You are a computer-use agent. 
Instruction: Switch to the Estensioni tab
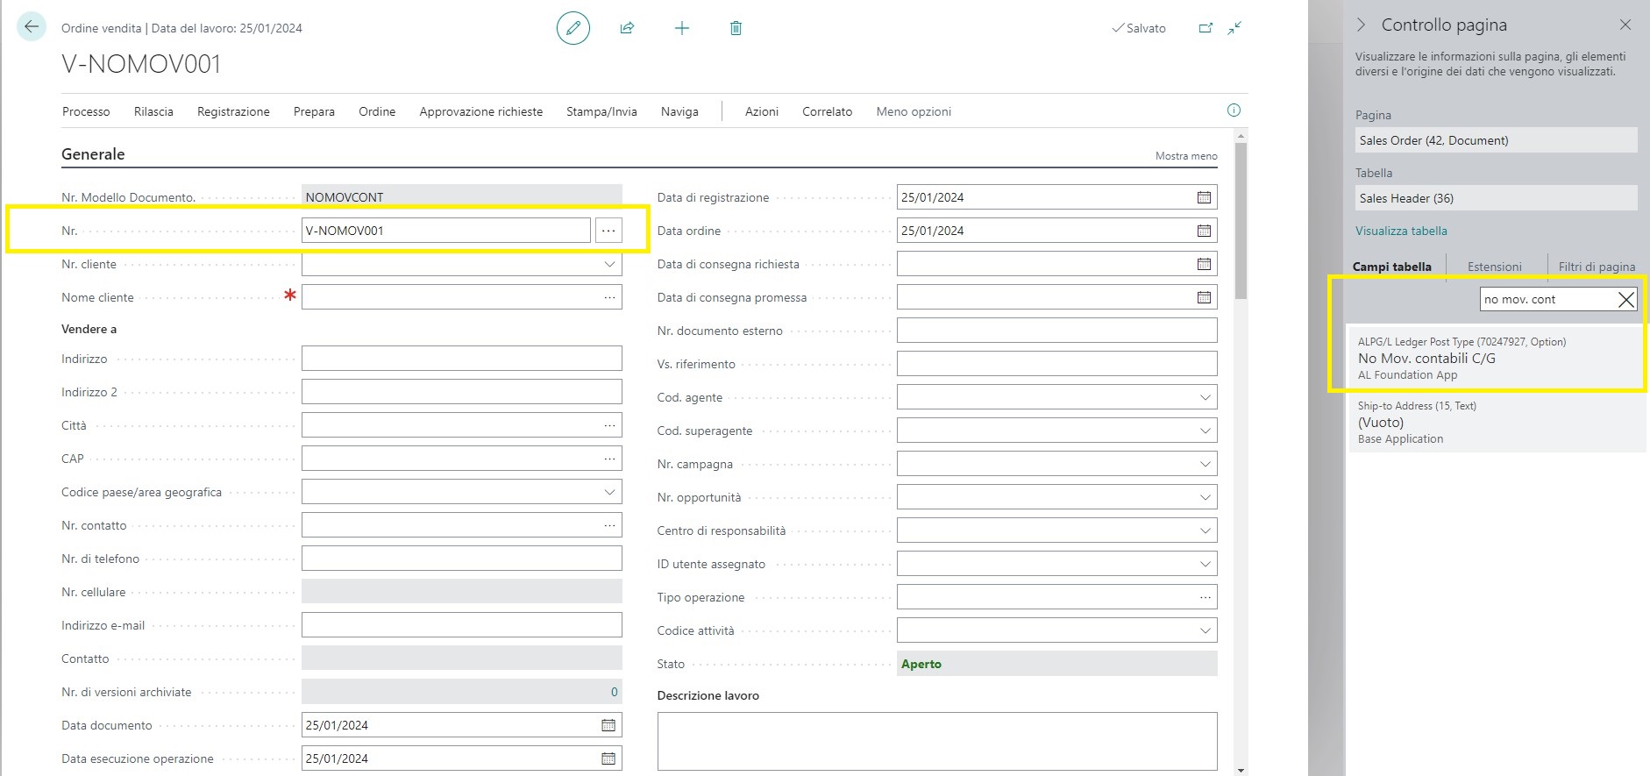tap(1494, 267)
